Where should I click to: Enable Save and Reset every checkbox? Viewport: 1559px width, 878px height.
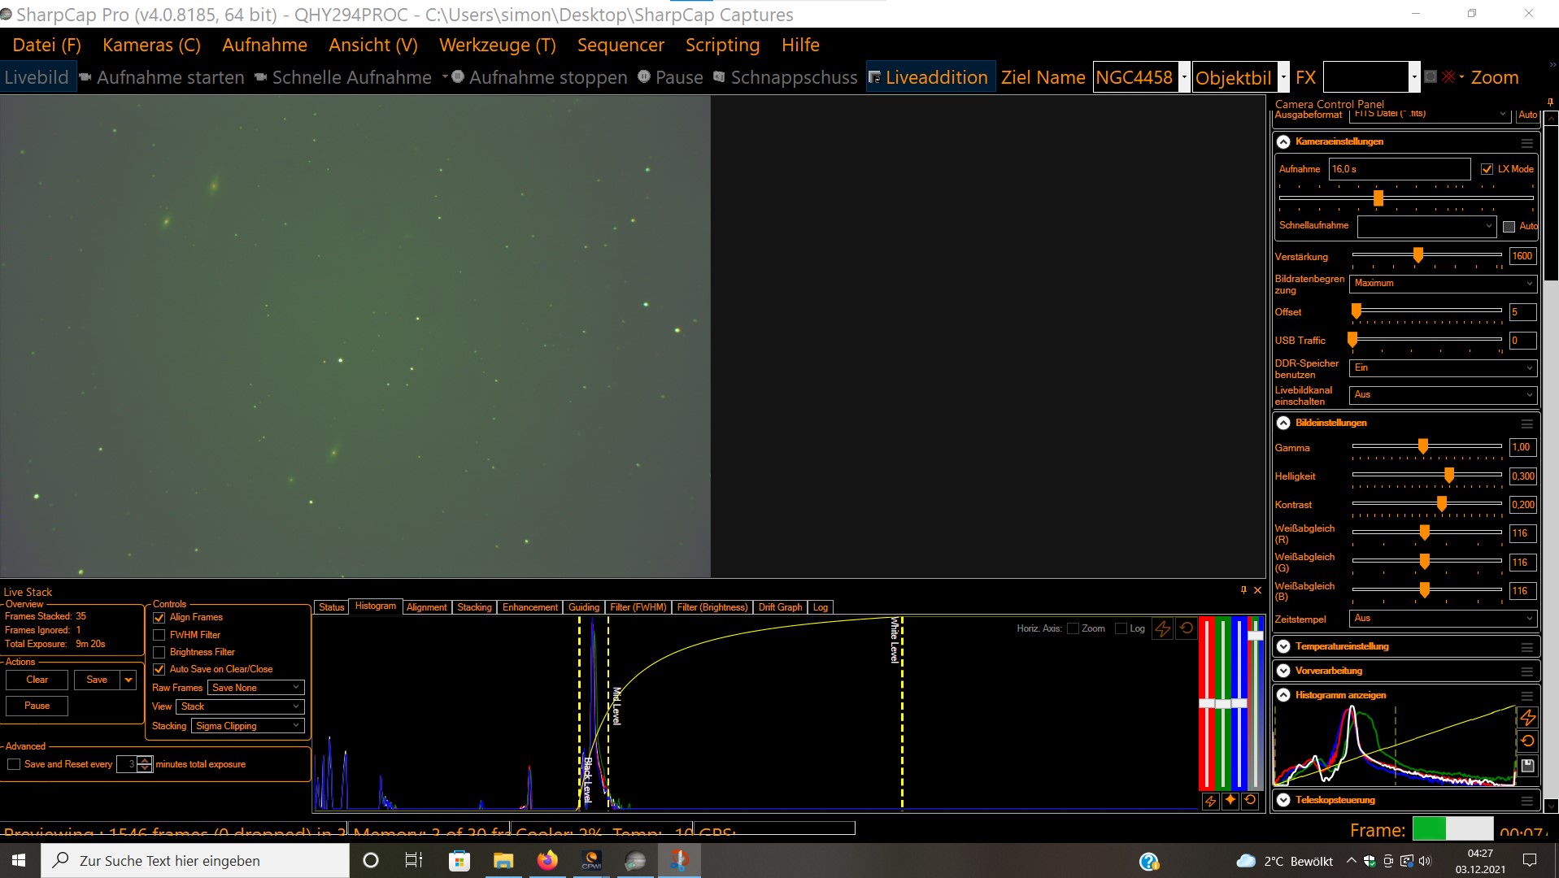point(14,764)
